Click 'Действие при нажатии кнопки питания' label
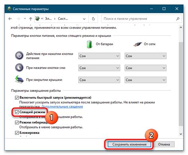Screen dimensions: 188x155 point(50,56)
